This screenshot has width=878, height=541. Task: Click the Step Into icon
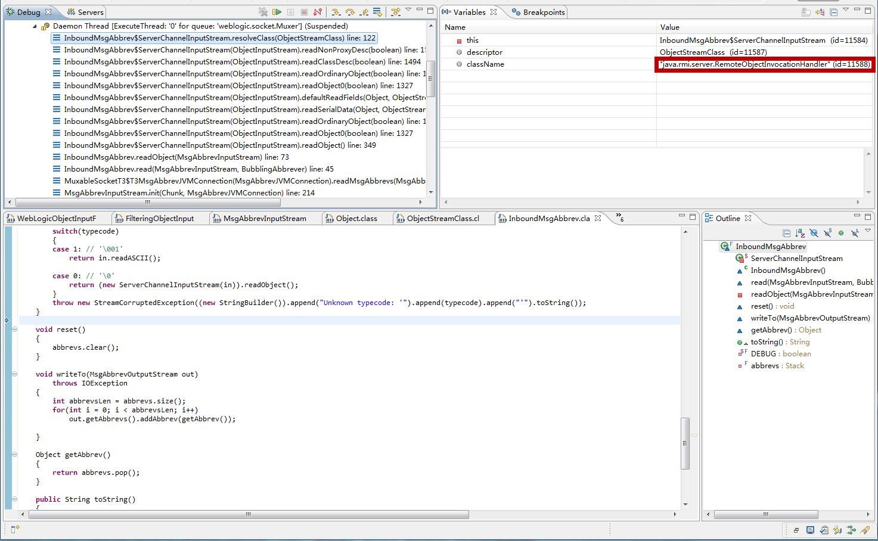[x=336, y=12]
